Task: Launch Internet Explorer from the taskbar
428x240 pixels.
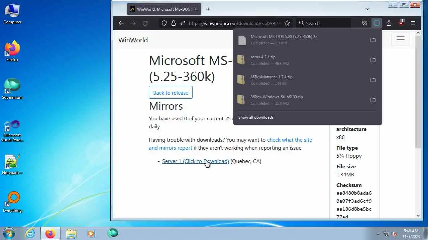Action: (x=30, y=233)
